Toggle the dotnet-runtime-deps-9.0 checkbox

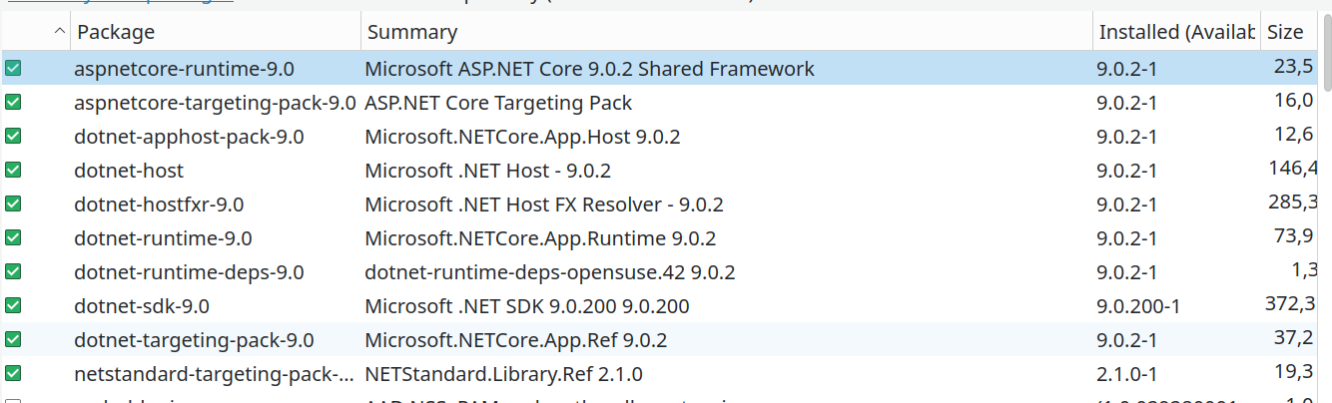pos(13,272)
